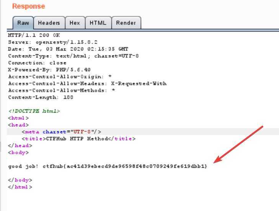Click the closing '</html>' tag line
The image size is (279, 211).
coord(20,187)
